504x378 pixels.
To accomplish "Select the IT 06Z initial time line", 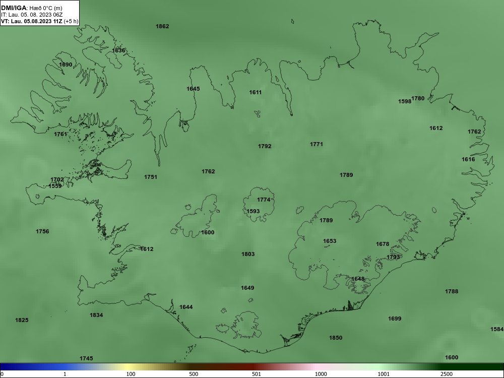I will pyautogui.click(x=32, y=15).
